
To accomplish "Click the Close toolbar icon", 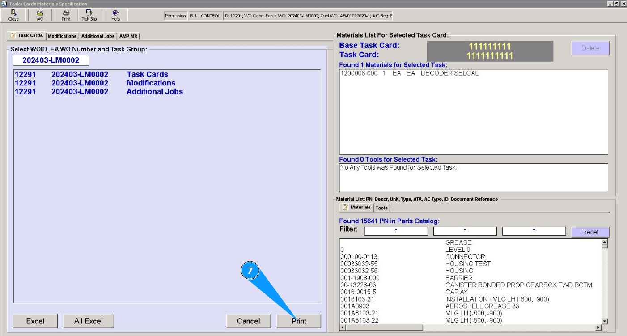I will (x=13, y=16).
